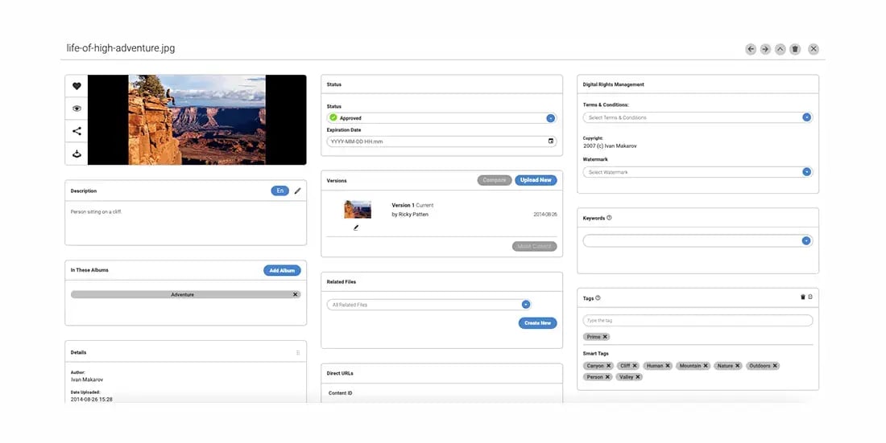Click the share icon next to the photo

pyautogui.click(x=77, y=131)
